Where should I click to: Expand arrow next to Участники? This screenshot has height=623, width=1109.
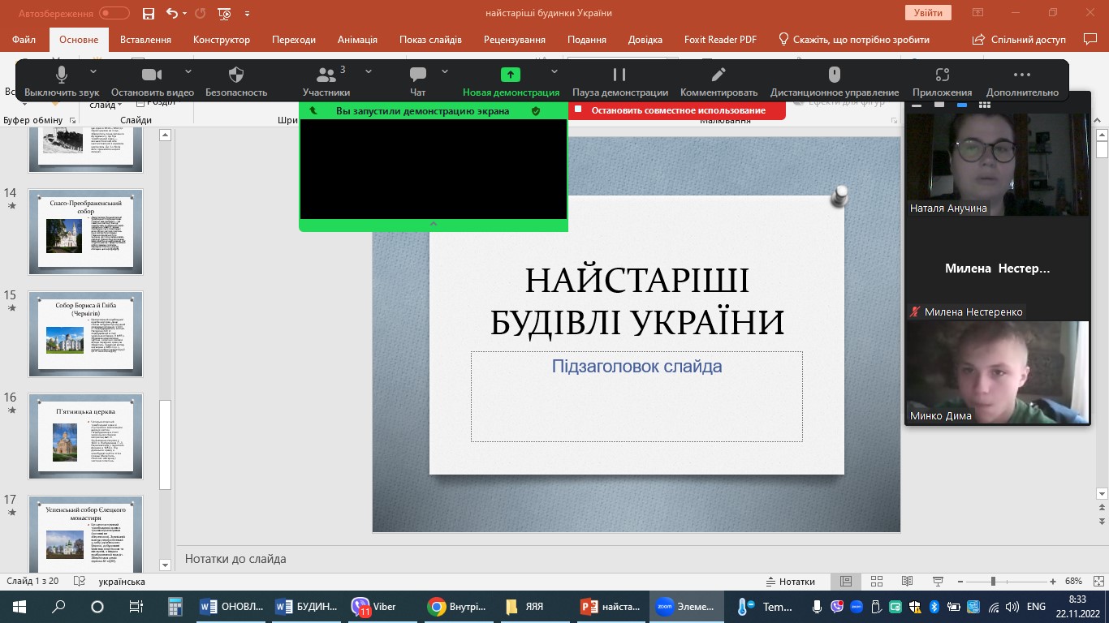coord(369,71)
